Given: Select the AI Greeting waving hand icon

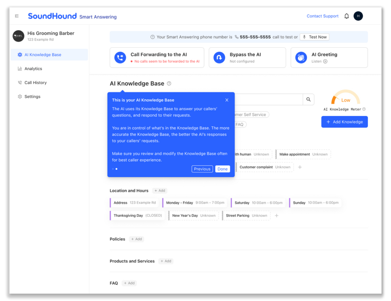Looking at the screenshot, I should pos(301,58).
